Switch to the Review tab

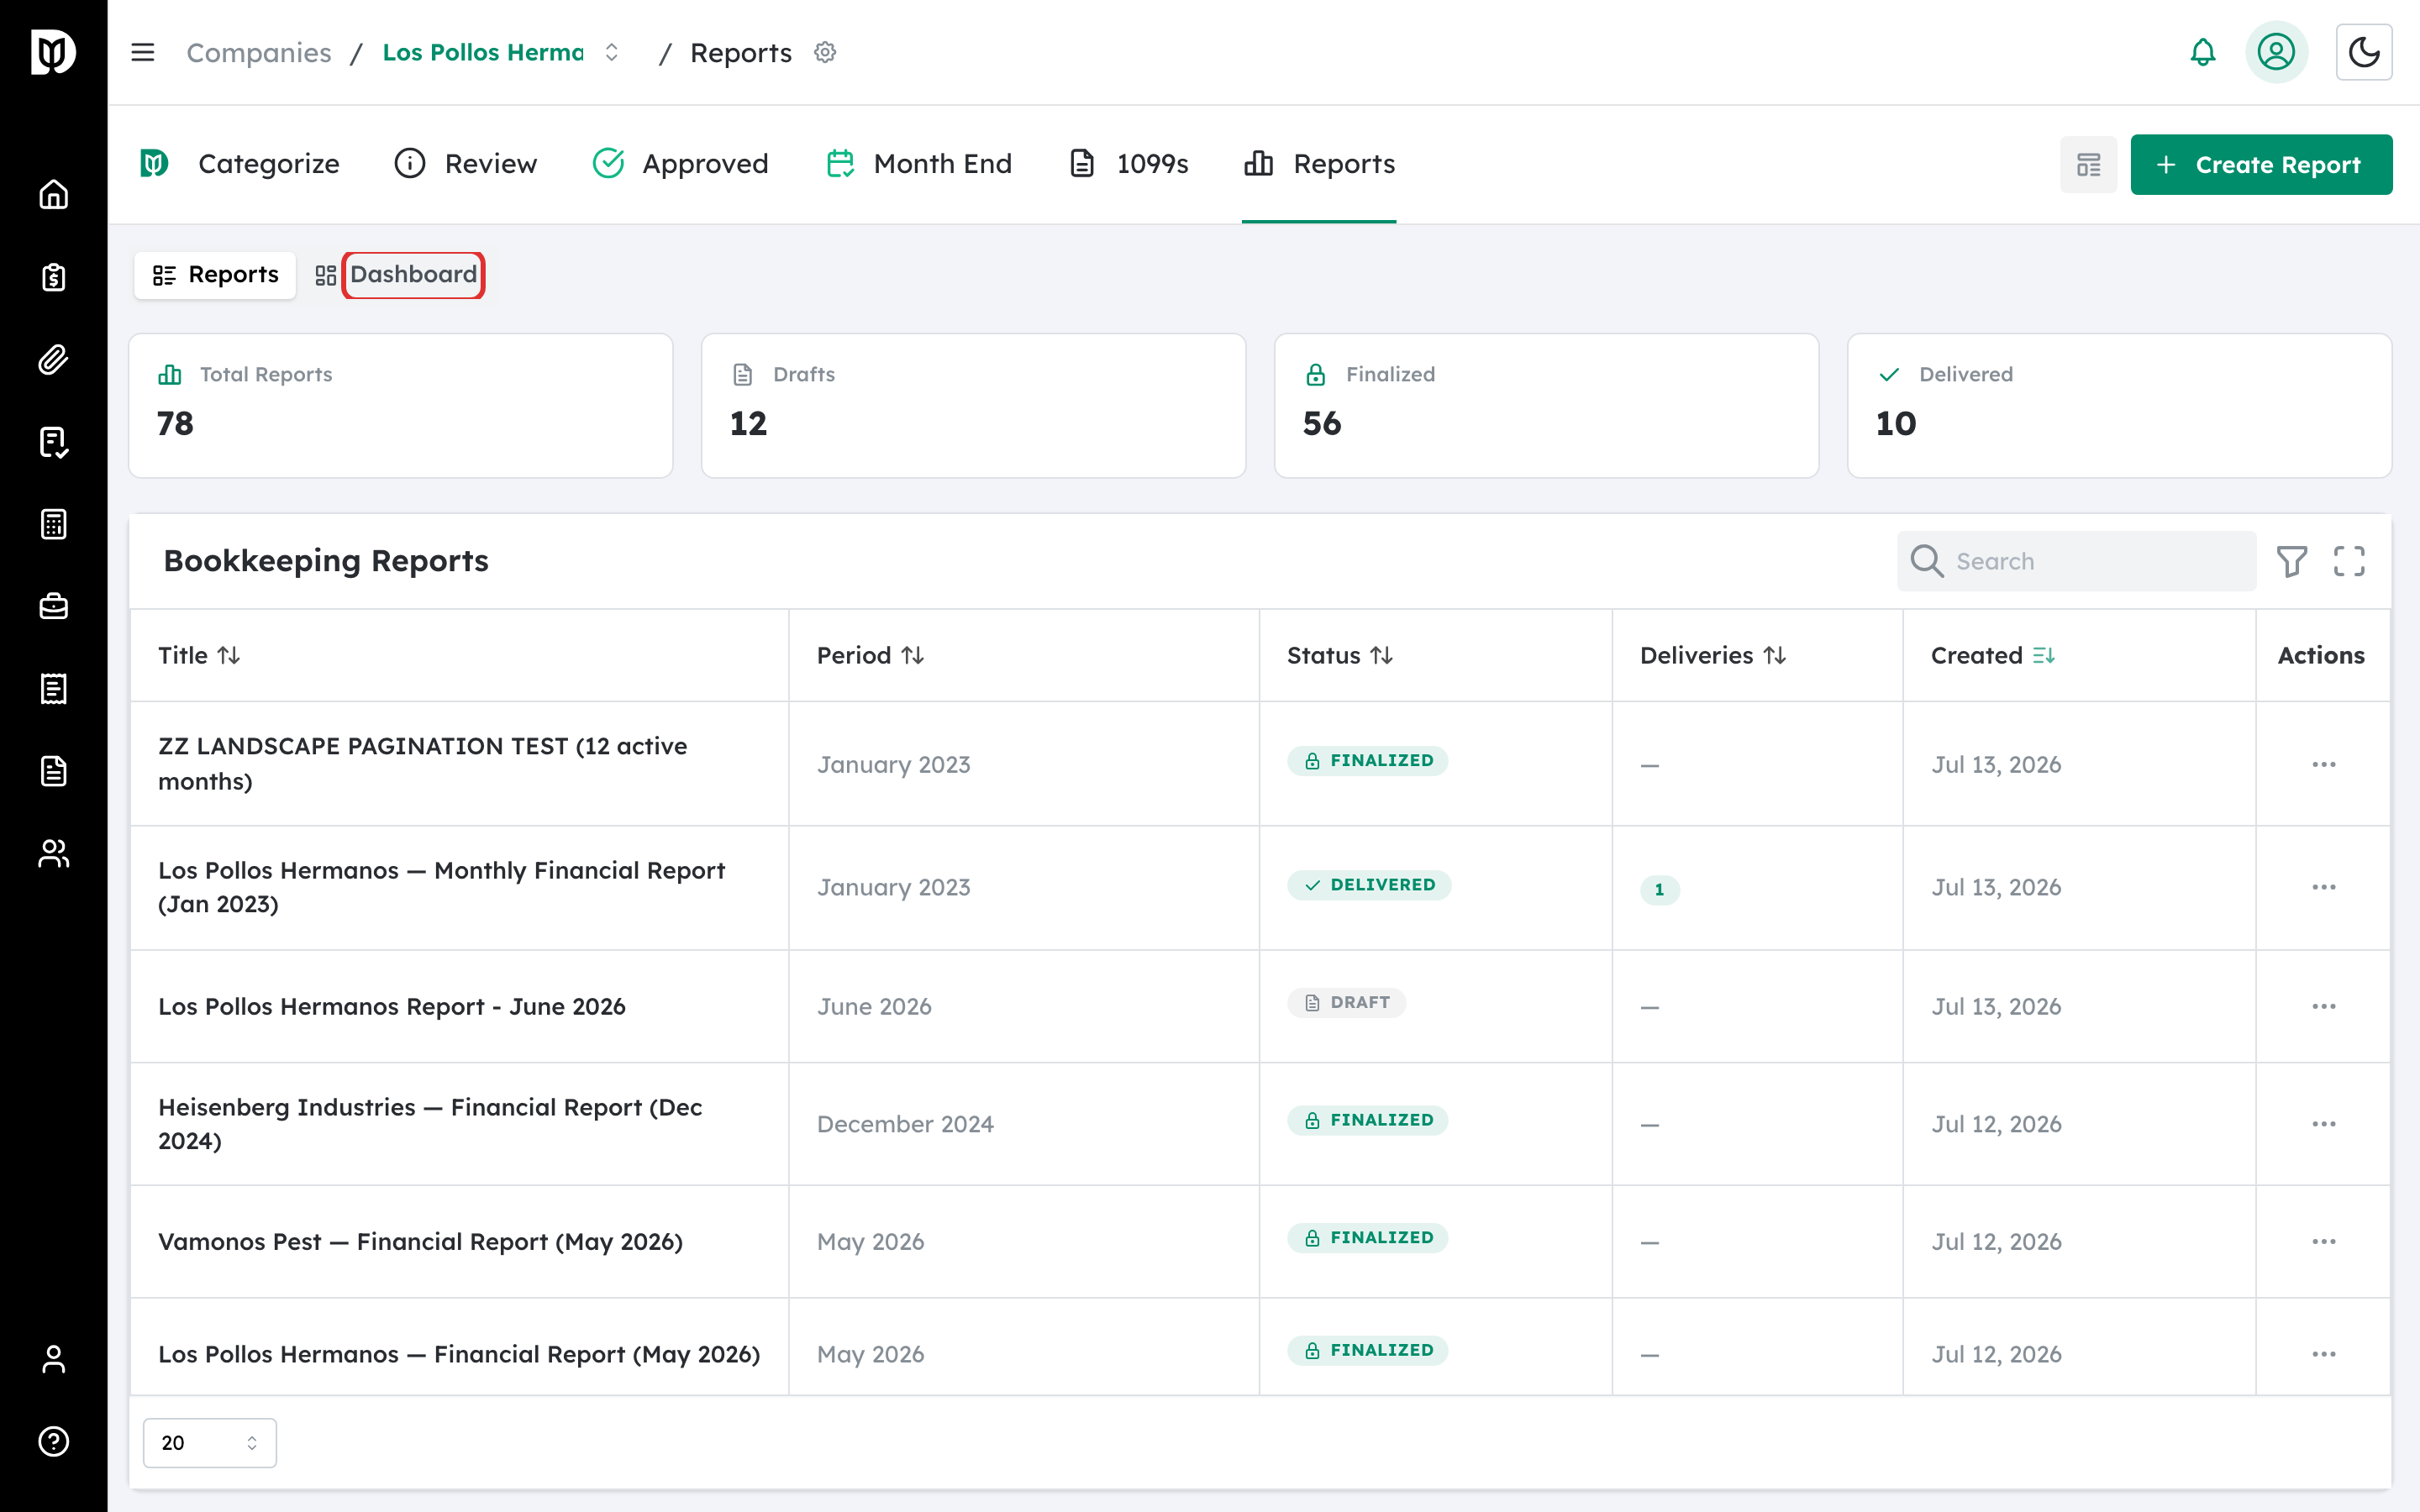click(x=465, y=164)
